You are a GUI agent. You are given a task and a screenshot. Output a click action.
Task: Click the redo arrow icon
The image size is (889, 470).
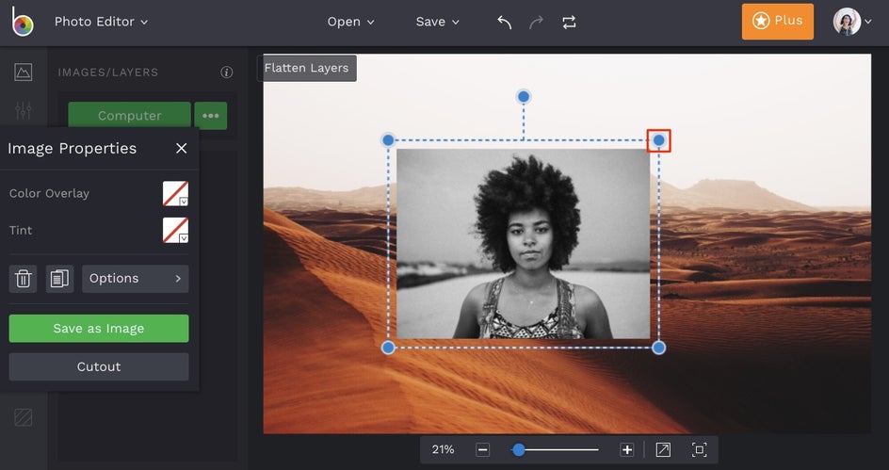[537, 22]
